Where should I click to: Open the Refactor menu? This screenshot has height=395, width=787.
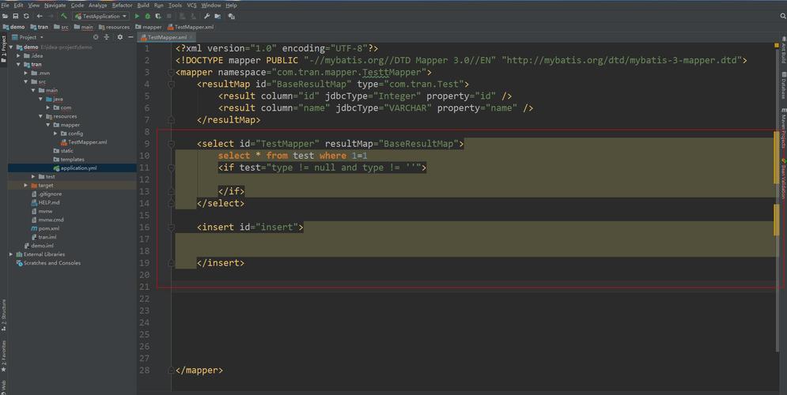tap(122, 5)
